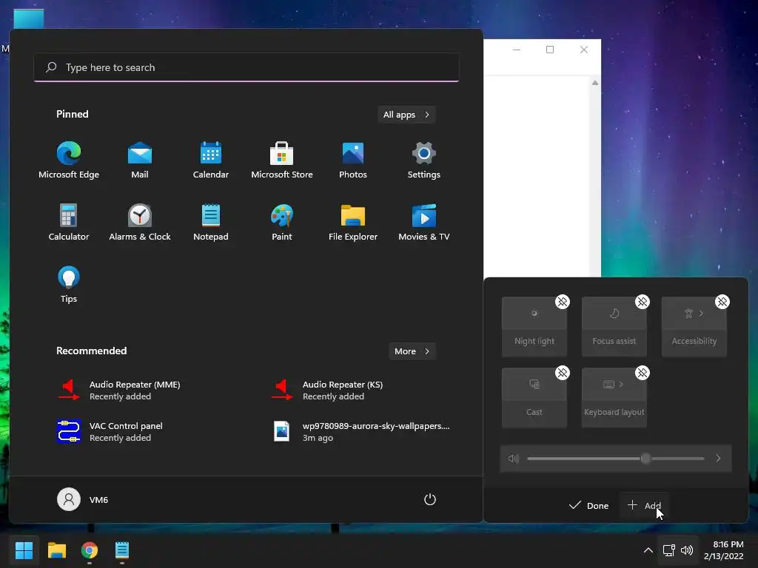Open Microsoft Edge from pinned apps
This screenshot has height=568, width=758.
tap(69, 160)
